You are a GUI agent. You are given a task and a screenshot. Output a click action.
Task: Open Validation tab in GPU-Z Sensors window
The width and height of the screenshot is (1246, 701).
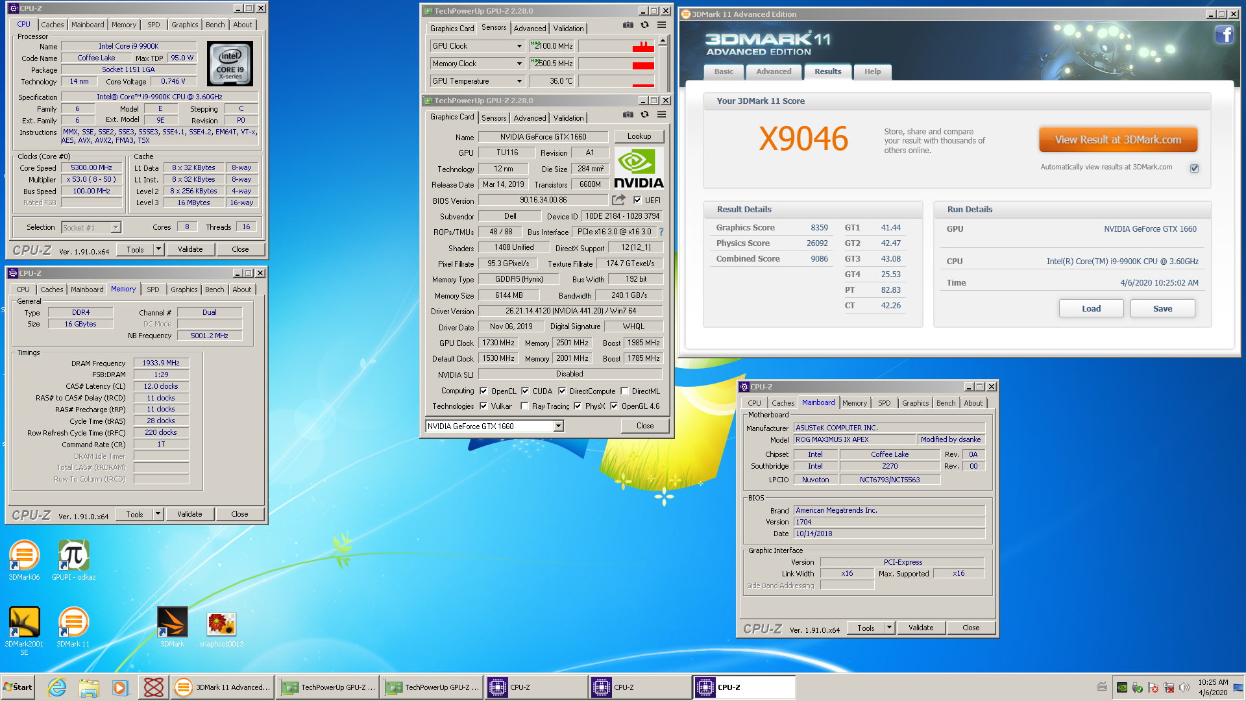pyautogui.click(x=568, y=28)
